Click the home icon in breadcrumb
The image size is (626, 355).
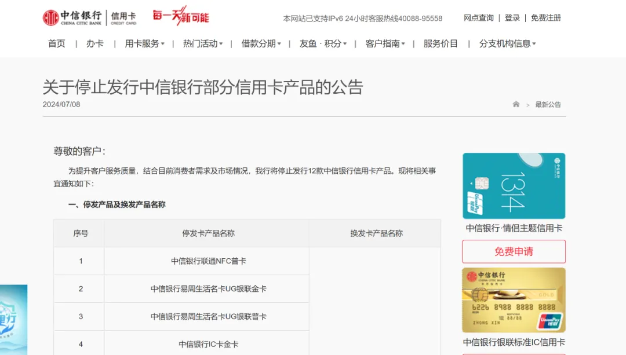click(x=516, y=104)
